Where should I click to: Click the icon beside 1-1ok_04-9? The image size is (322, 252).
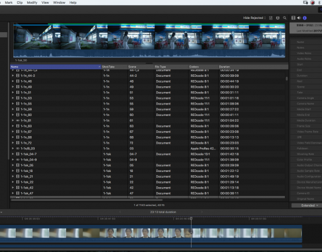click(18, 160)
